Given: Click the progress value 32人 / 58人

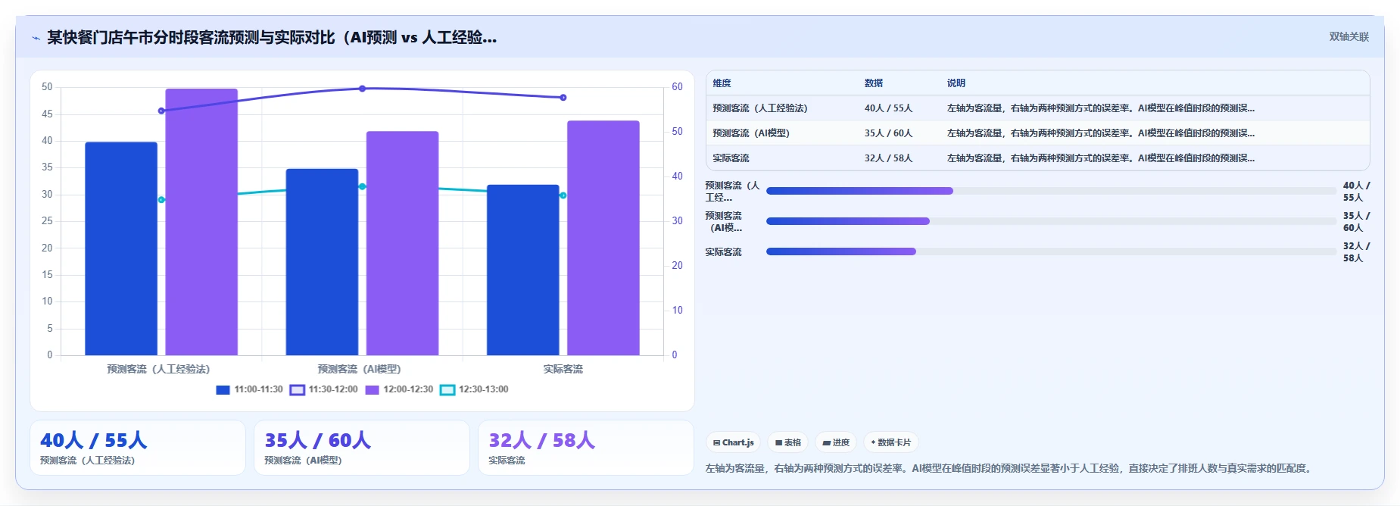Looking at the screenshot, I should 1355,252.
